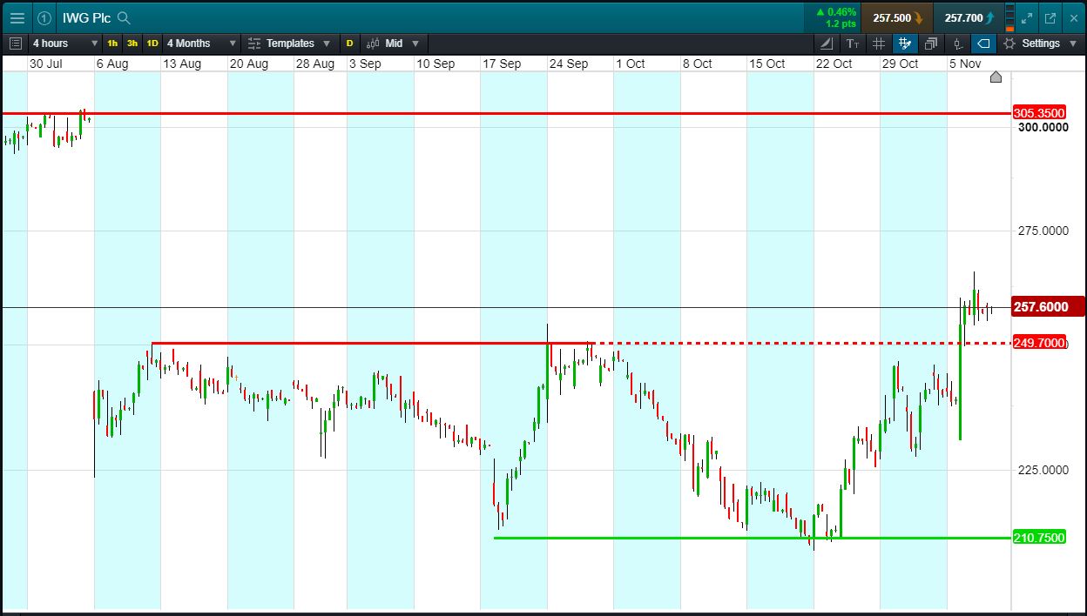Click the IWG Plc instrument name
This screenshot has width=1087, height=616.
(x=86, y=17)
